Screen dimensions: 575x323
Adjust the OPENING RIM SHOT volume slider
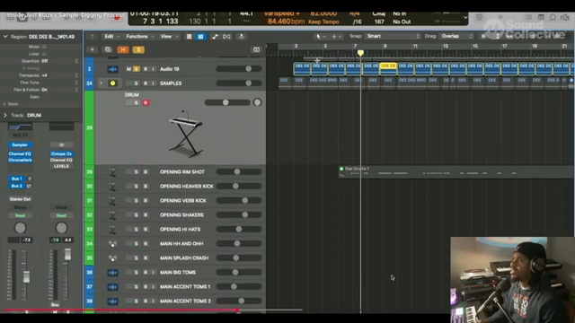(239, 171)
